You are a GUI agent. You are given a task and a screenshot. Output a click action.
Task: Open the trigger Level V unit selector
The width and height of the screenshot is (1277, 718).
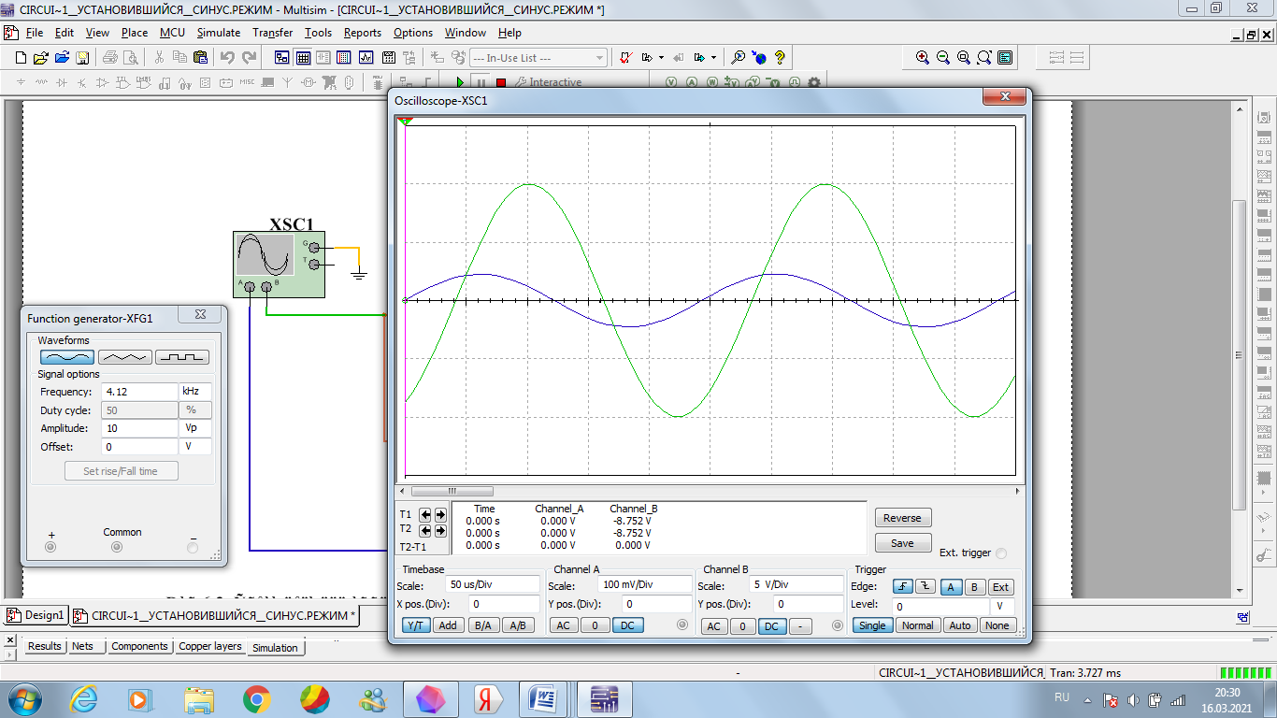(1001, 607)
